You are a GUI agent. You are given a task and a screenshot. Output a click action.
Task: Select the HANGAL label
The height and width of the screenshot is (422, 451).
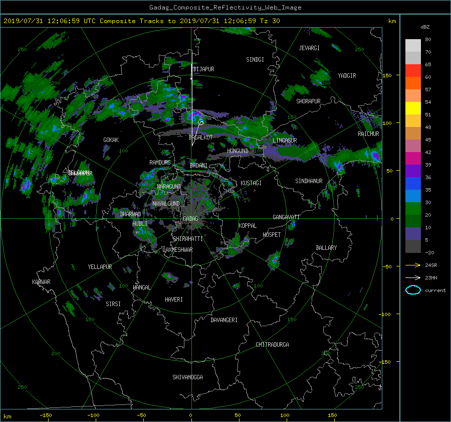(x=141, y=288)
